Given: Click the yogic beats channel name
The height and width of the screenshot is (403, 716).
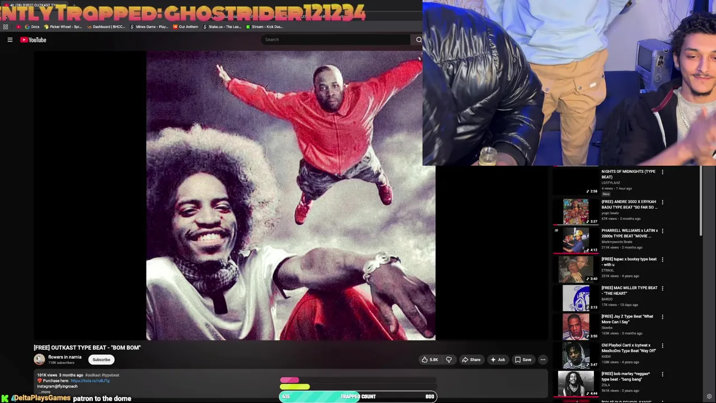Looking at the screenshot, I should pos(610,213).
